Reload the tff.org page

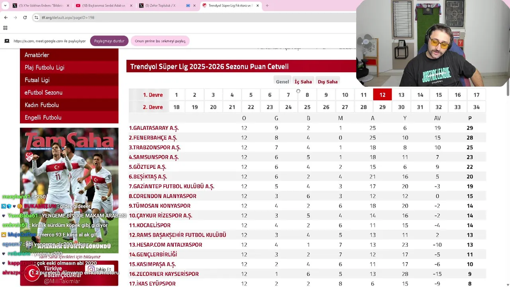click(x=25, y=18)
